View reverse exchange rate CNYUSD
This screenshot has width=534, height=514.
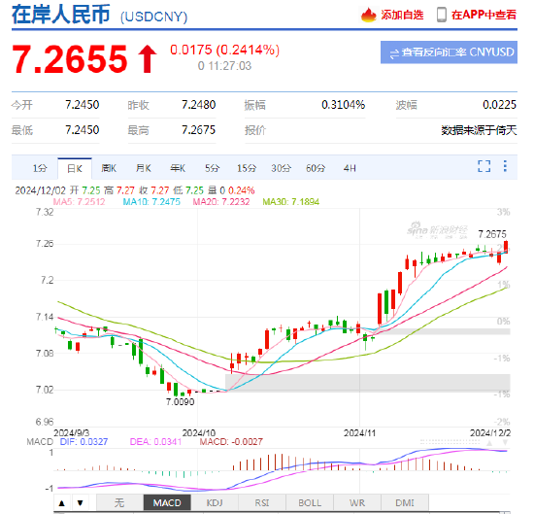point(449,52)
